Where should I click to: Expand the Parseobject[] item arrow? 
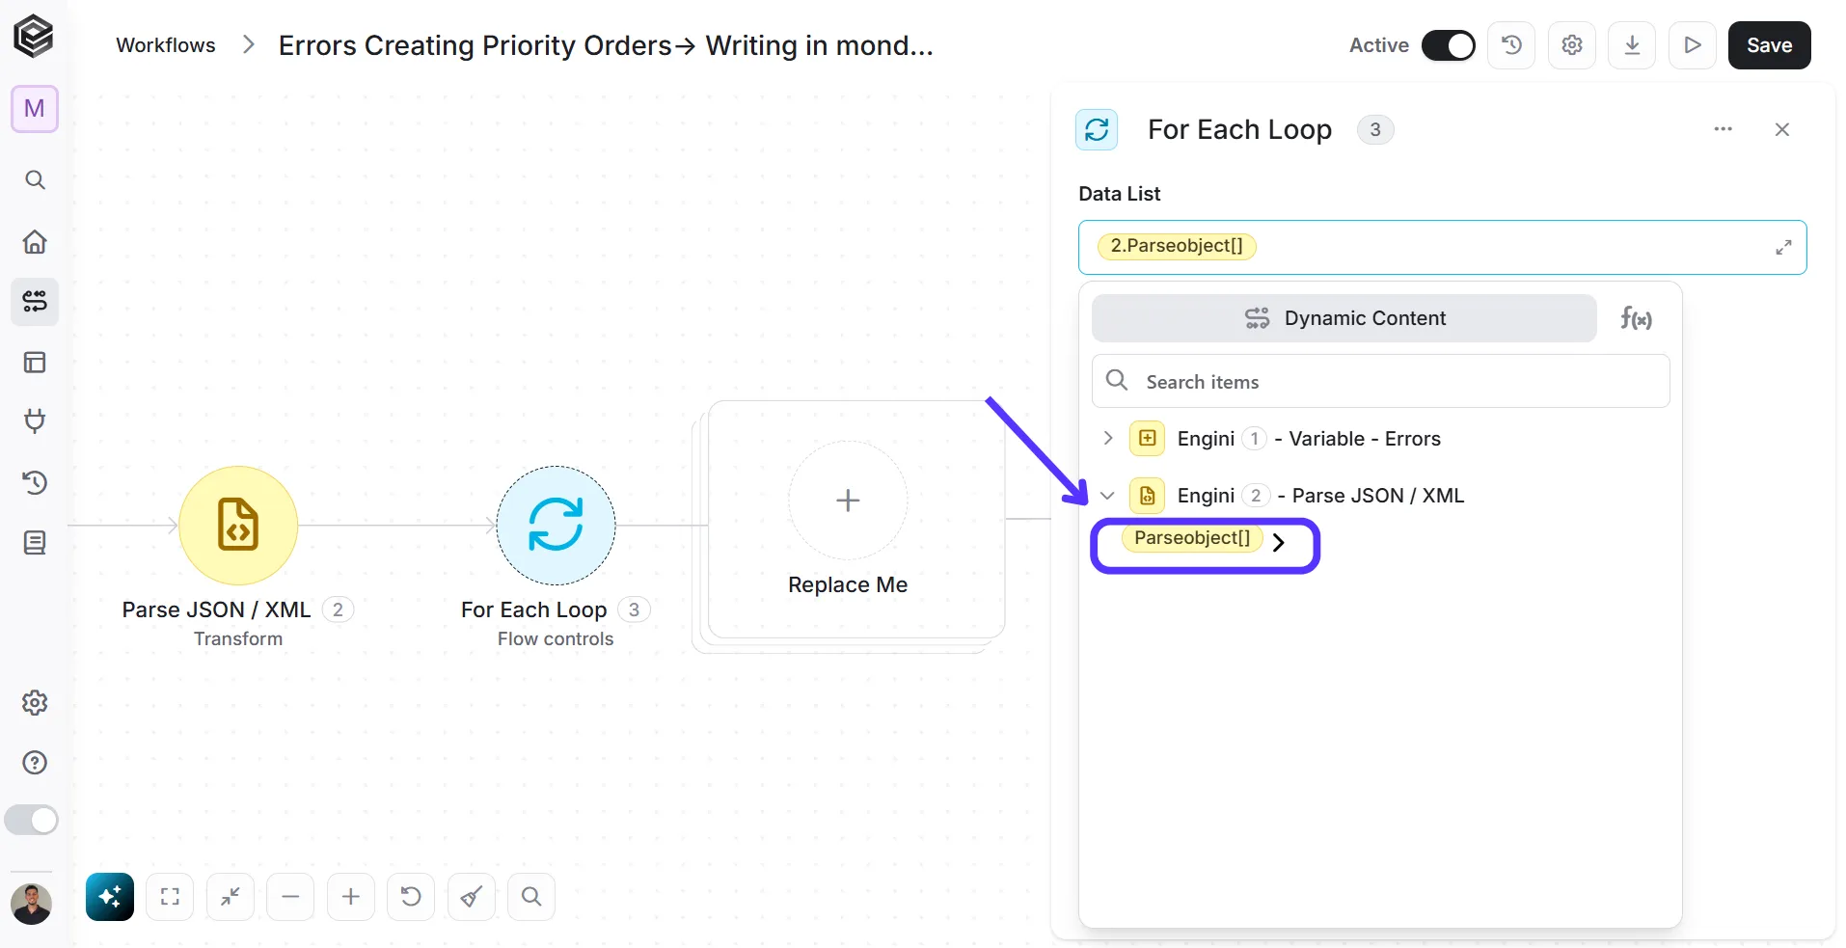tap(1279, 543)
